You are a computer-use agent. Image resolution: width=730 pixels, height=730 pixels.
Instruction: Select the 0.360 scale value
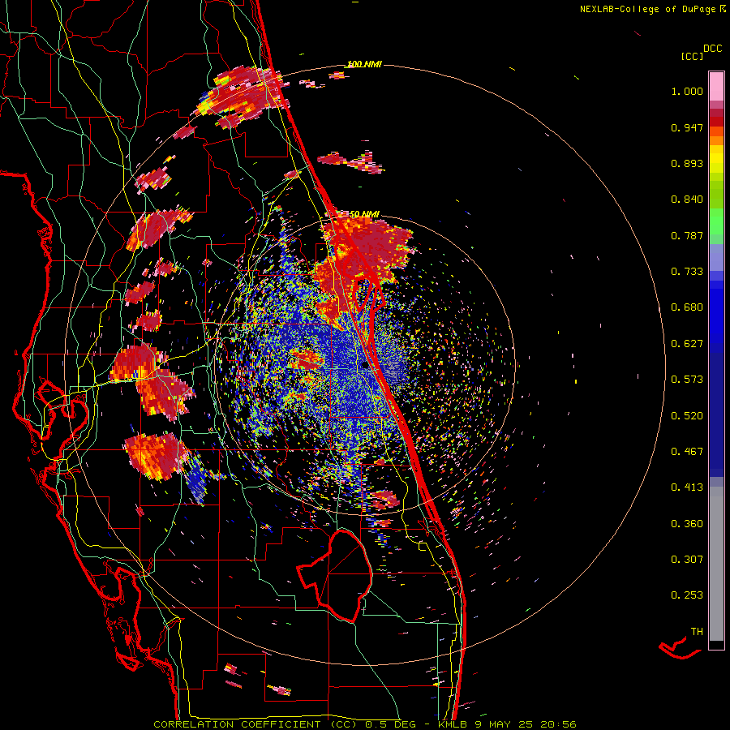(x=687, y=524)
